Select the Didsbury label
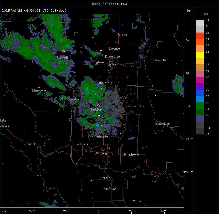This screenshot has height=214, width=219. pyautogui.click(x=97, y=110)
